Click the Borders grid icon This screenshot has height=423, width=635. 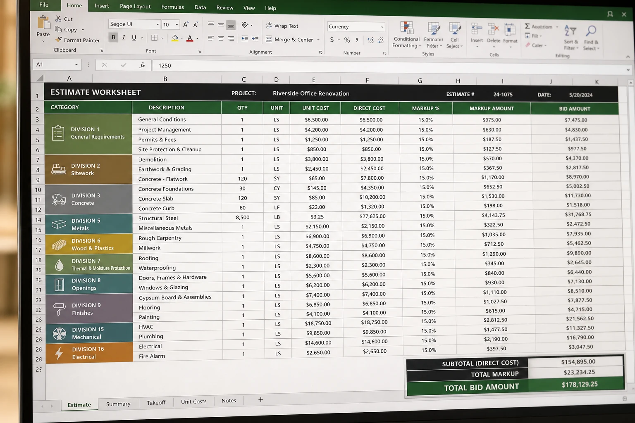pos(154,38)
